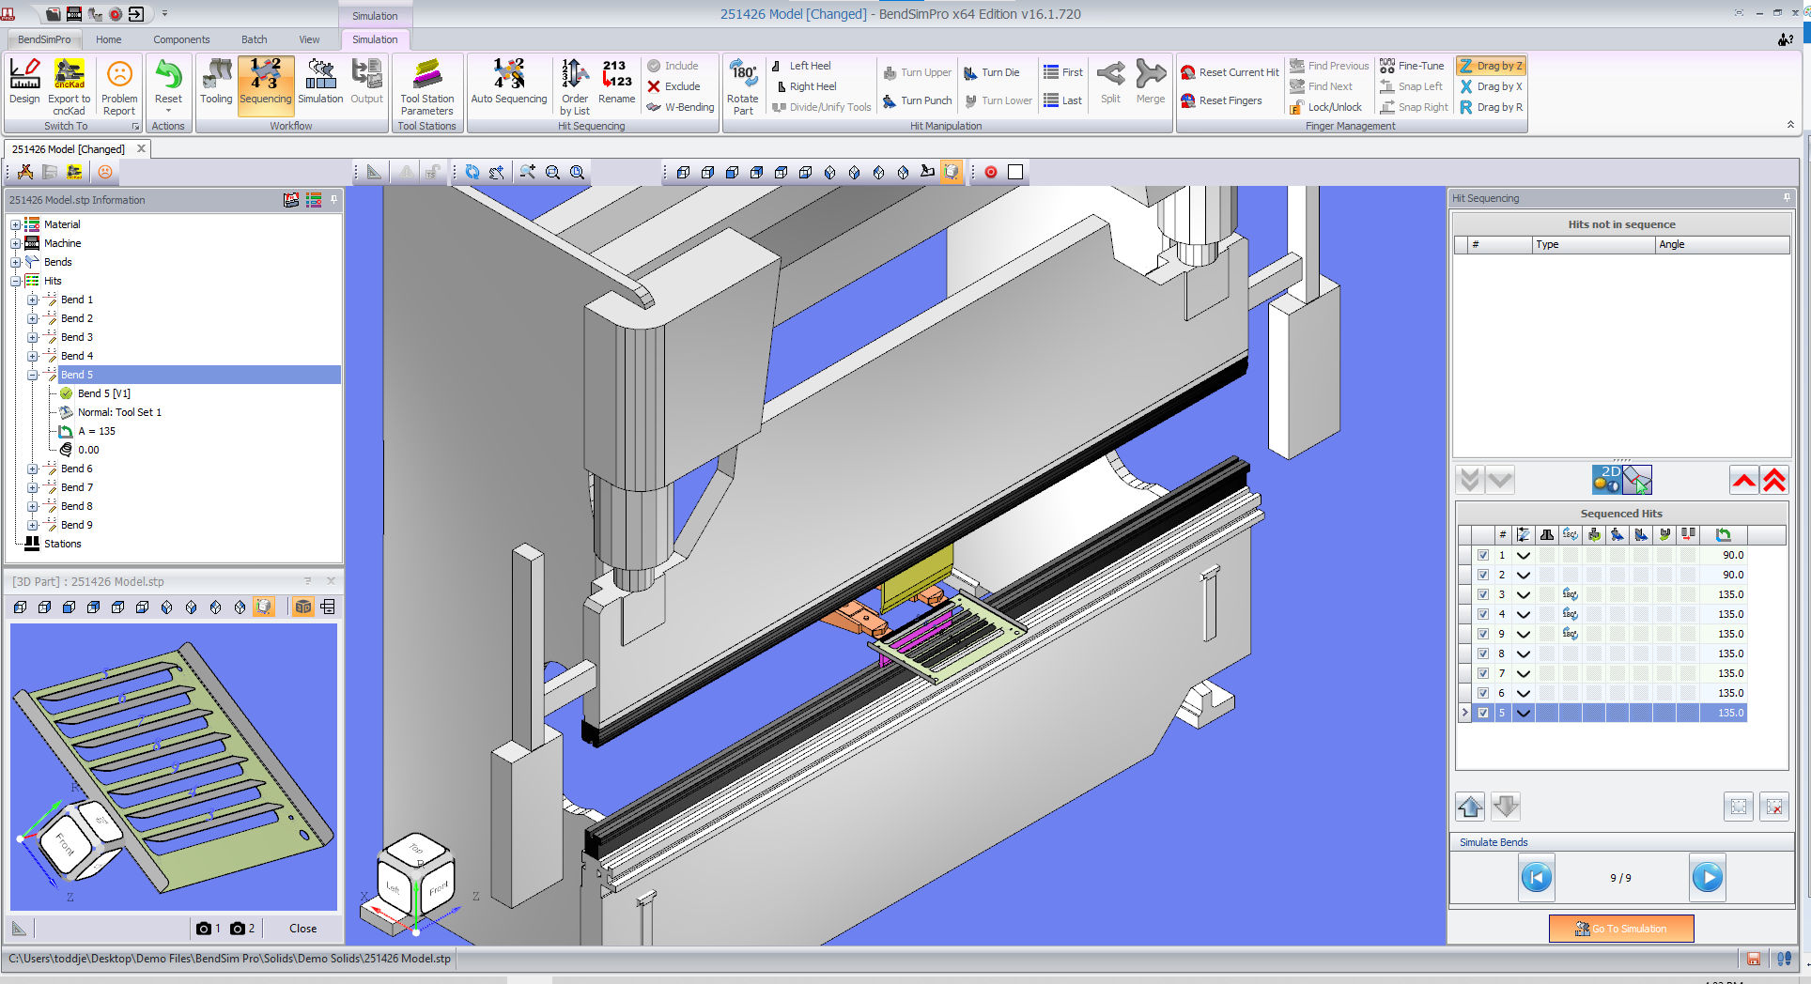Screen dimensions: 1811x984
Task: Click the red record icon in view toolbar
Action: point(991,172)
